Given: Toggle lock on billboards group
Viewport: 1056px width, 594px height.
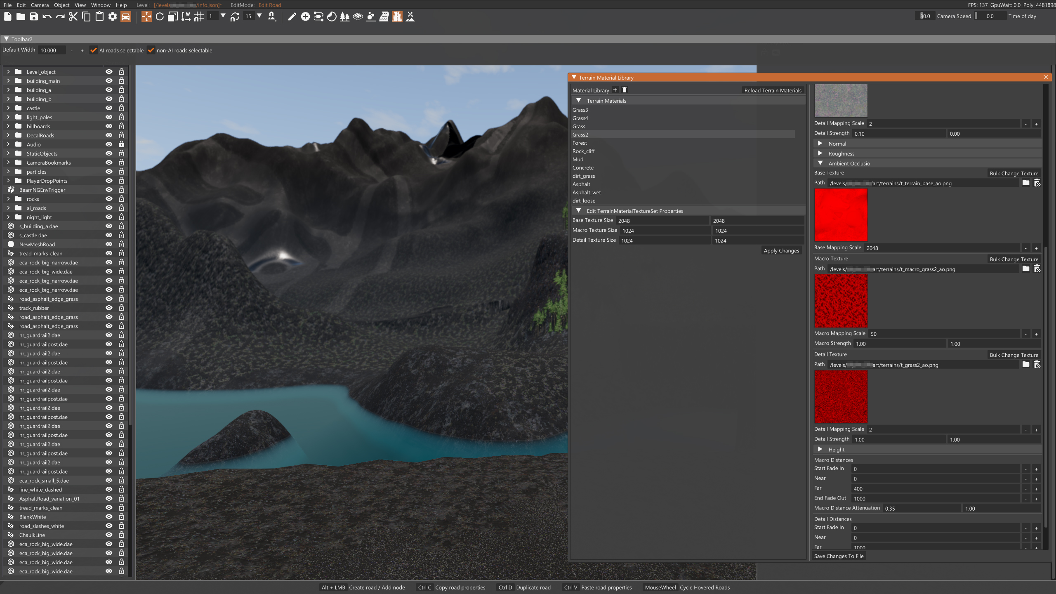Looking at the screenshot, I should (122, 126).
